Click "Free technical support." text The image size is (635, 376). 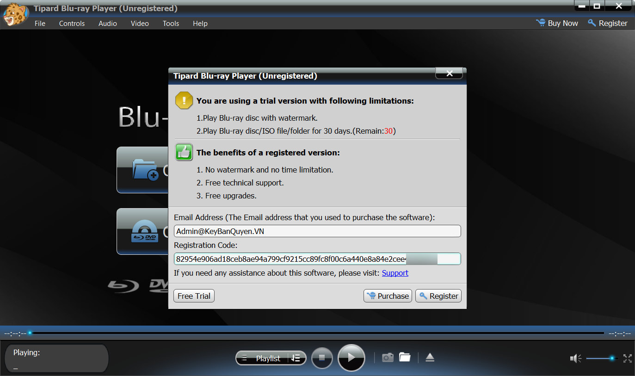245,183
